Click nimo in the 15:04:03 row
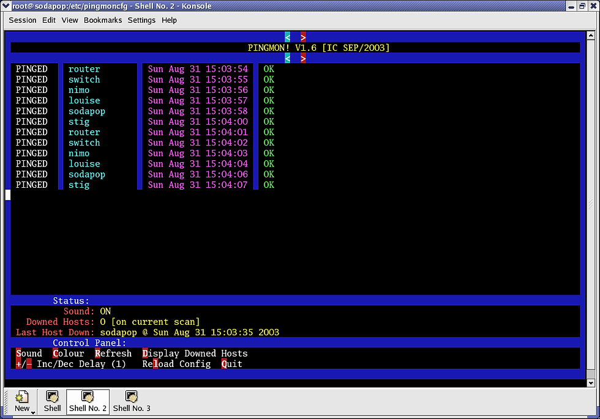 tap(79, 154)
